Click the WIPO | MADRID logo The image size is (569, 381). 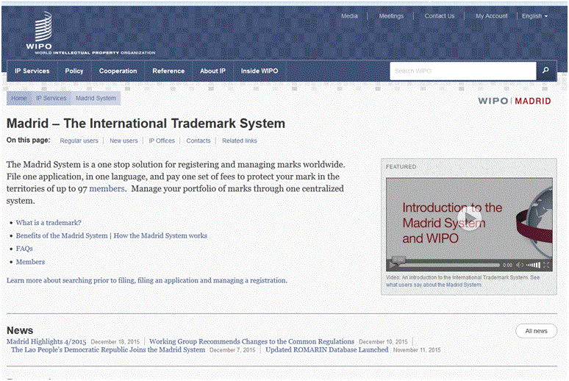[514, 101]
